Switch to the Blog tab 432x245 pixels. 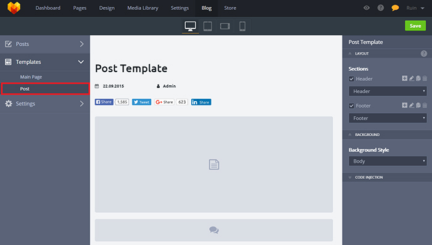(207, 8)
